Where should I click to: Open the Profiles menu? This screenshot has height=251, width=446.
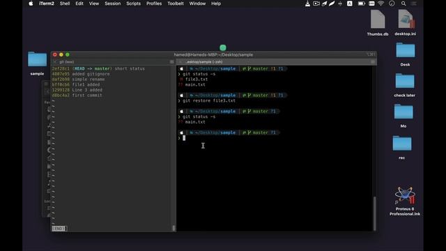pyautogui.click(x=154, y=3)
